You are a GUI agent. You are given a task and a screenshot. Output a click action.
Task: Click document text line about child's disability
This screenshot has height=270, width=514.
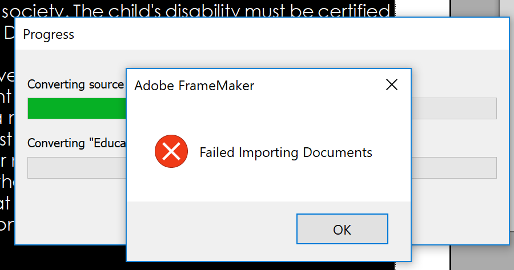(196, 10)
